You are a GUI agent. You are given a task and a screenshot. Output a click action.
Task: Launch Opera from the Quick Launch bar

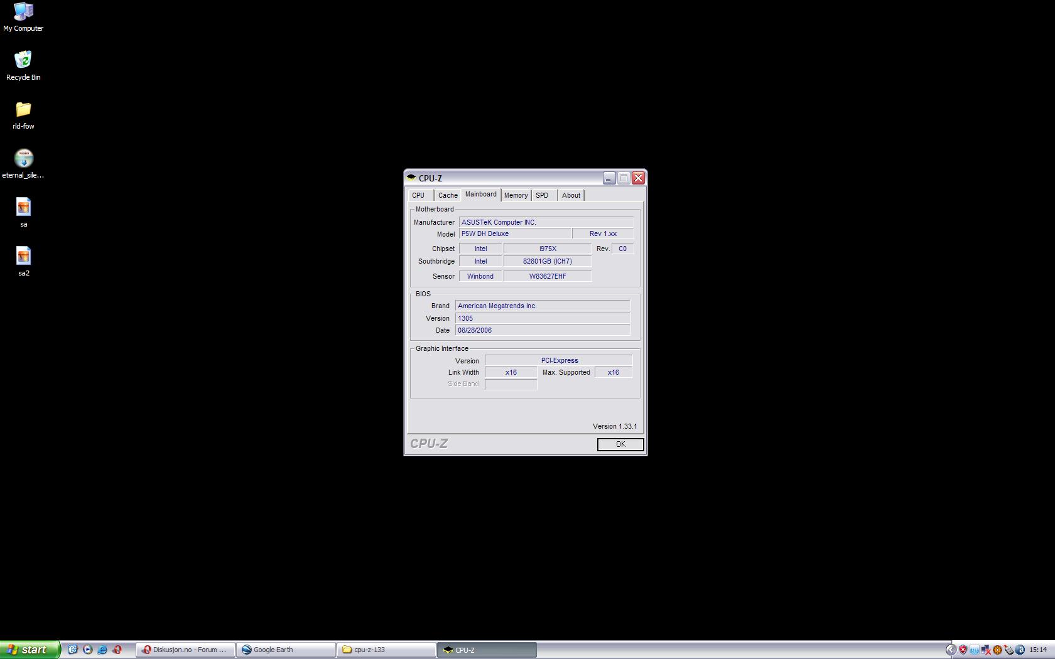117,650
